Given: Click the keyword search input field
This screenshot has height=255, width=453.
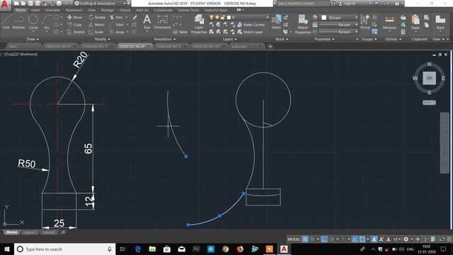Looking at the screenshot, I should pyautogui.click(x=303, y=4).
